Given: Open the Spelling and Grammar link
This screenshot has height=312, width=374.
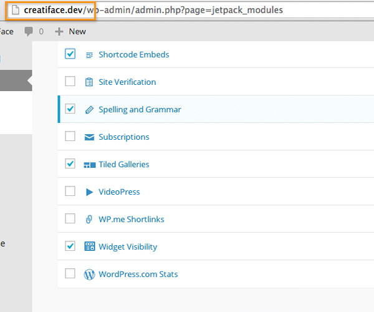Looking at the screenshot, I should tap(140, 110).
